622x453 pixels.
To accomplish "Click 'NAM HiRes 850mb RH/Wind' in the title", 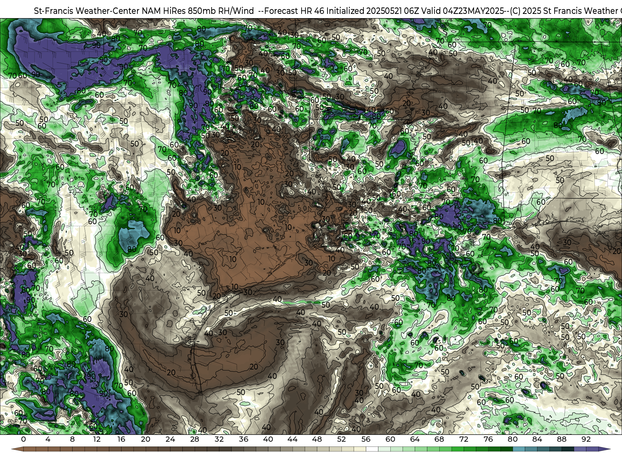I will (x=198, y=11).
